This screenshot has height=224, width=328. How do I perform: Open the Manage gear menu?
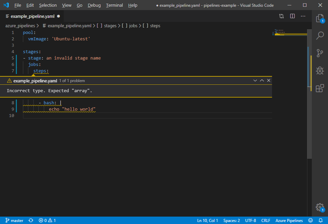[320, 207]
